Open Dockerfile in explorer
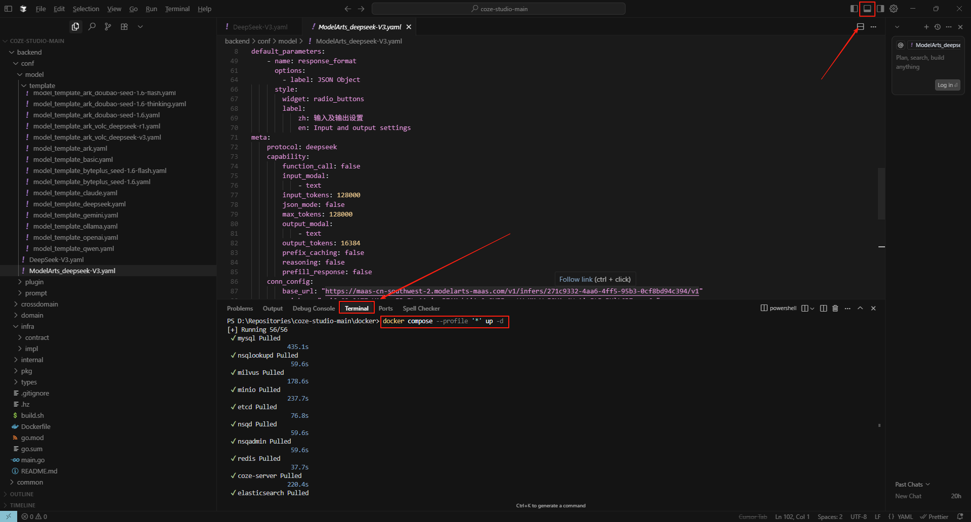The width and height of the screenshot is (971, 522). coord(35,426)
